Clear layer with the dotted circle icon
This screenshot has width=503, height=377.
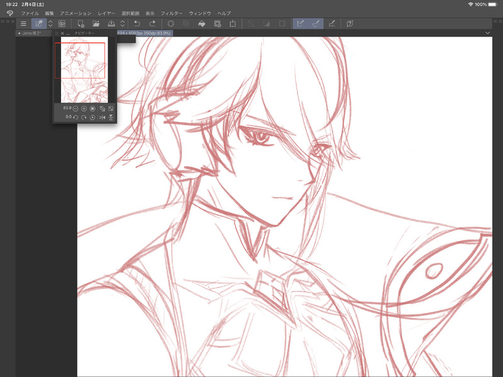[x=171, y=23]
